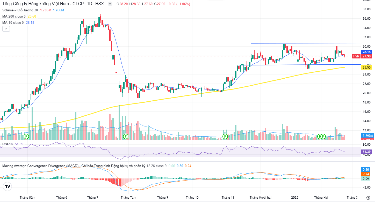375x202 pixels.
Task: Click the market status pill beside HSX
Action: click(x=110, y=4)
